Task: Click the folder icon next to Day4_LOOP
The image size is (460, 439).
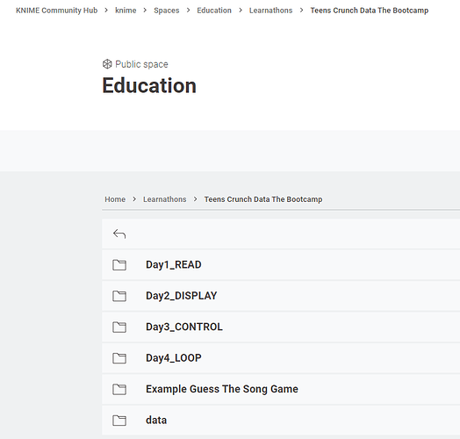Action: click(x=119, y=358)
